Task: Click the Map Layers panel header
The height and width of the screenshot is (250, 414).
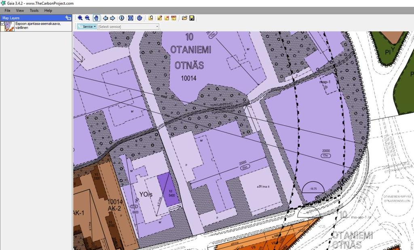Action: pyautogui.click(x=36, y=18)
